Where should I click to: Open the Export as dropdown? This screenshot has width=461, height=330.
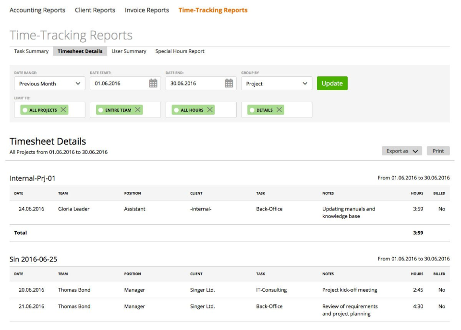point(401,151)
